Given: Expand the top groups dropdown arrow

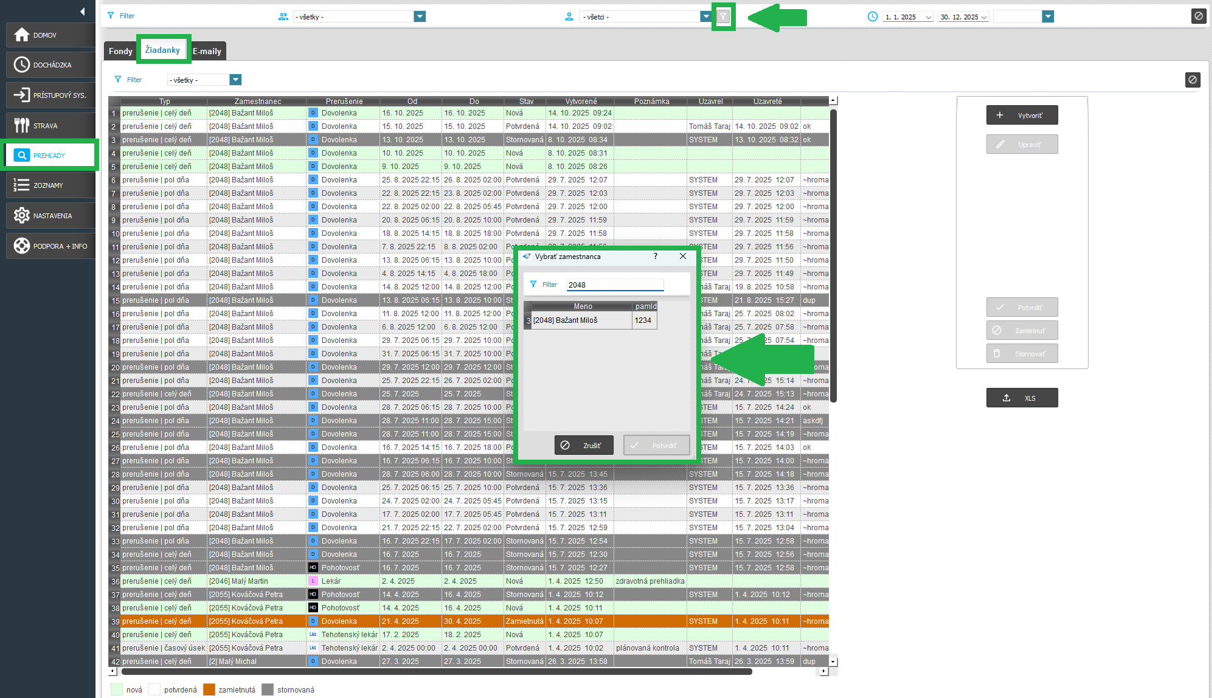Looking at the screenshot, I should click(420, 17).
